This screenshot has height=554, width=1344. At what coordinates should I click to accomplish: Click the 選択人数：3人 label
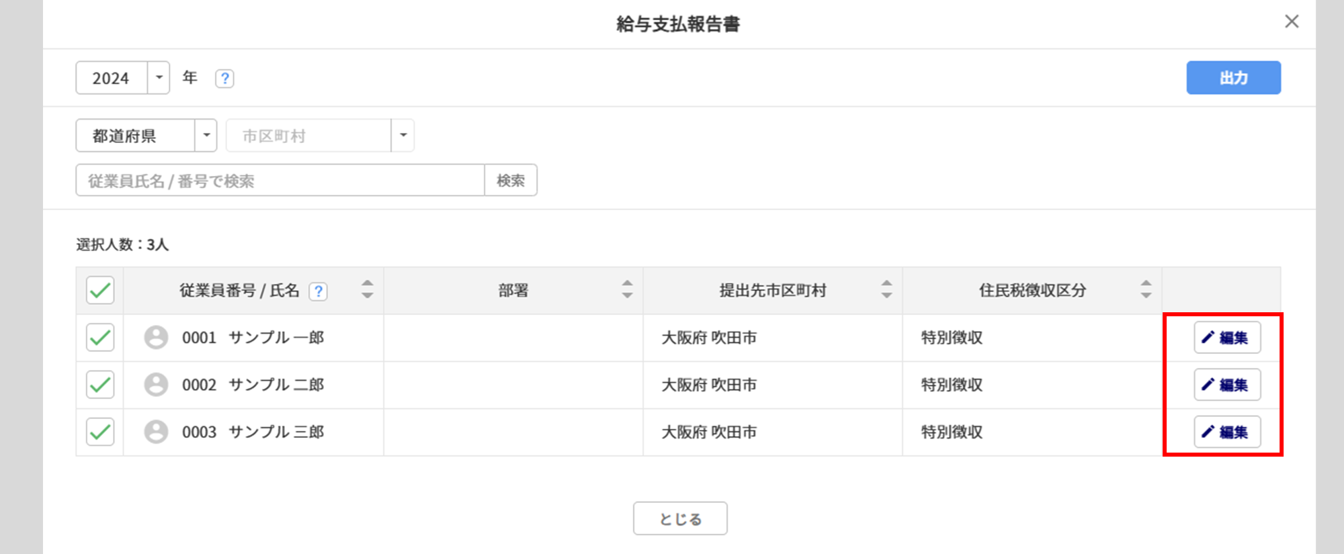[x=122, y=244]
